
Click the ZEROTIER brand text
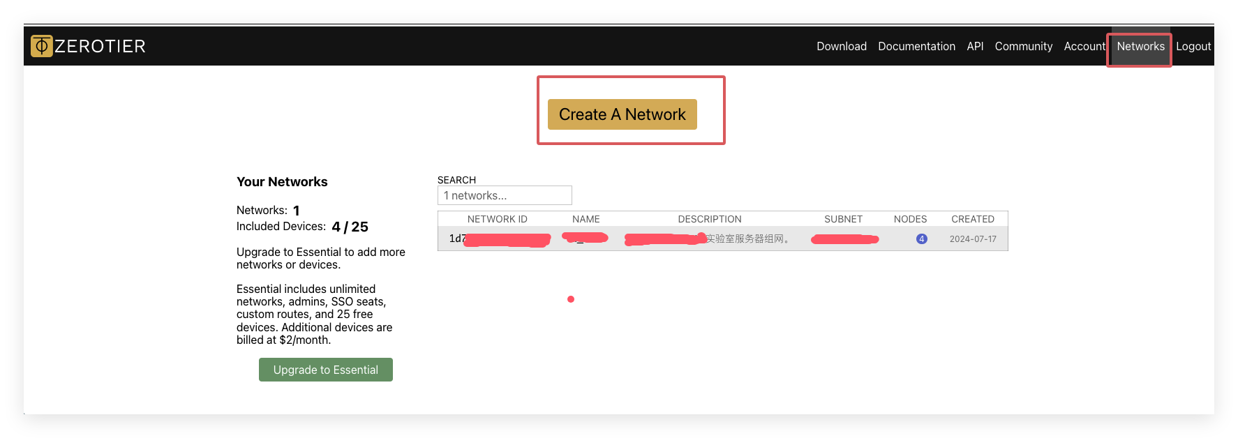(100, 46)
